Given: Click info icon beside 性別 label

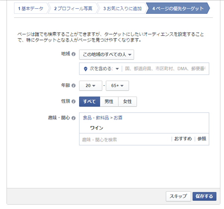Looking at the screenshot, I should pyautogui.click(x=74, y=101).
